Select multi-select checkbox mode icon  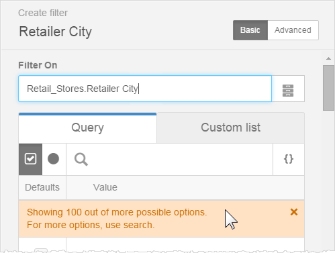30,159
